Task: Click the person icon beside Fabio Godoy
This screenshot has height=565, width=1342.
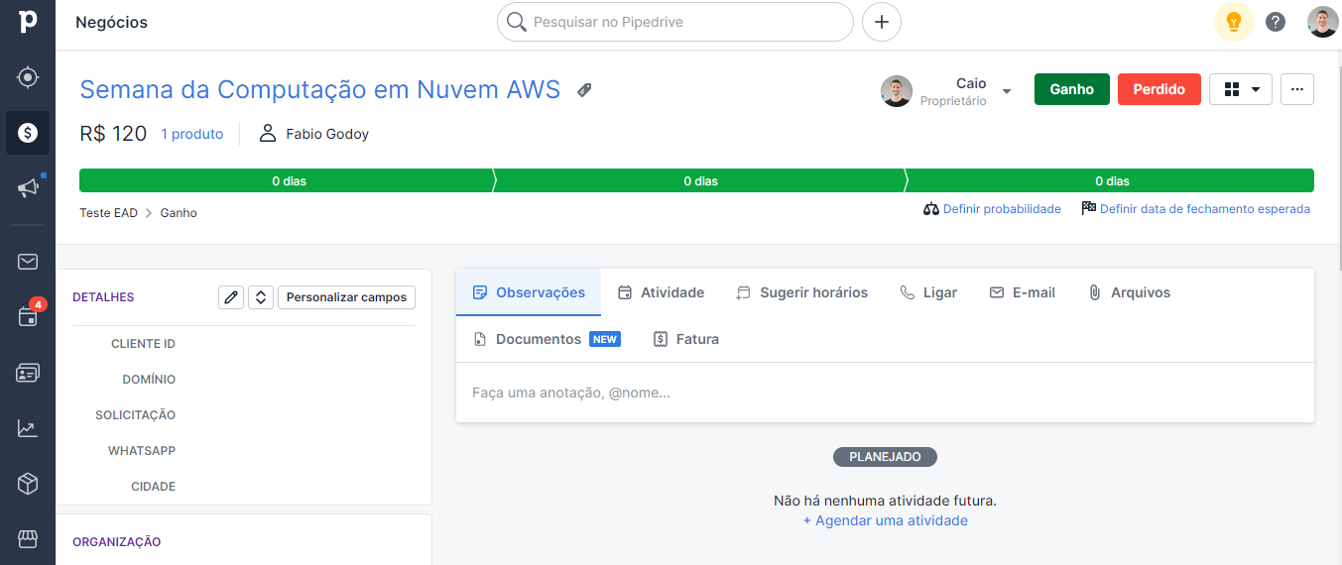Action: 267,134
